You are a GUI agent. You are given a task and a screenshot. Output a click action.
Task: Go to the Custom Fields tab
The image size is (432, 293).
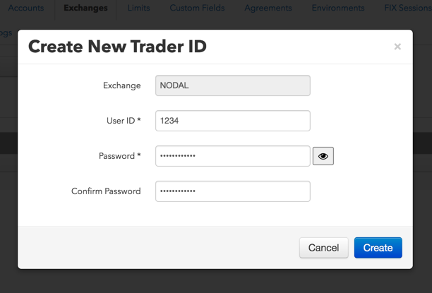197,8
